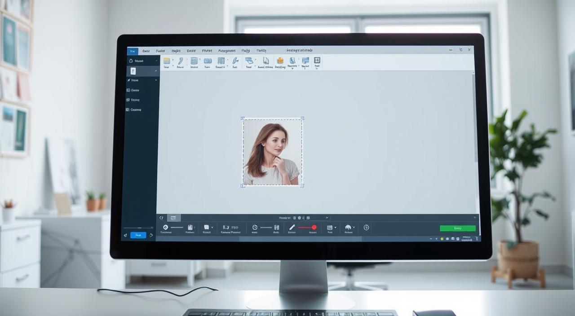The width and height of the screenshot is (575, 316).
Task: Select the Crop tool in the ribbon
Action: tap(168, 61)
